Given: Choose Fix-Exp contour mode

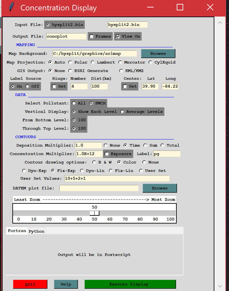Looking at the screenshot, I should [x=53, y=171].
